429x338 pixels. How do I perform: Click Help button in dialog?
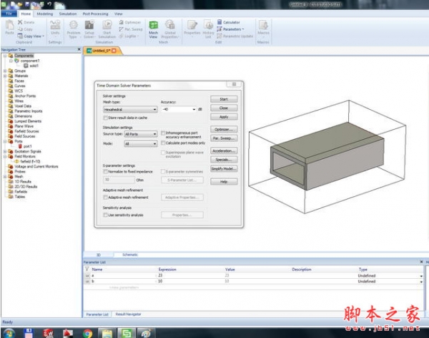pos(224,181)
